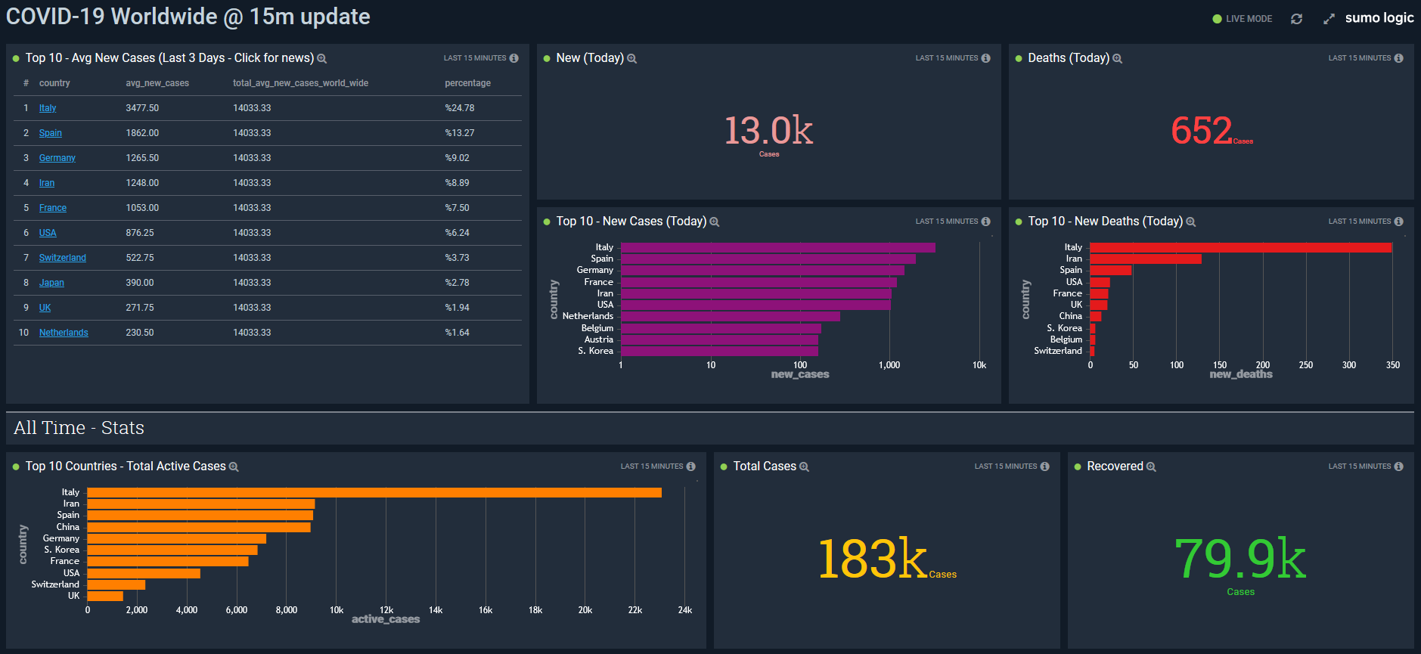This screenshot has height=654, width=1421.
Task: Click the dashboard refresh icon
Action: pyautogui.click(x=1296, y=19)
